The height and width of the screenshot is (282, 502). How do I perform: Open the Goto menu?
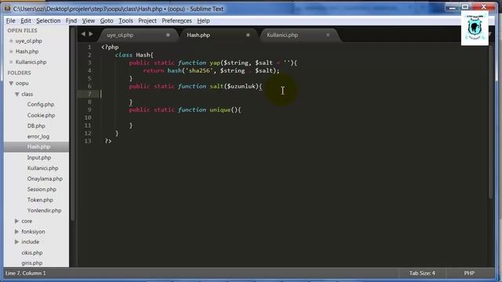[107, 21]
